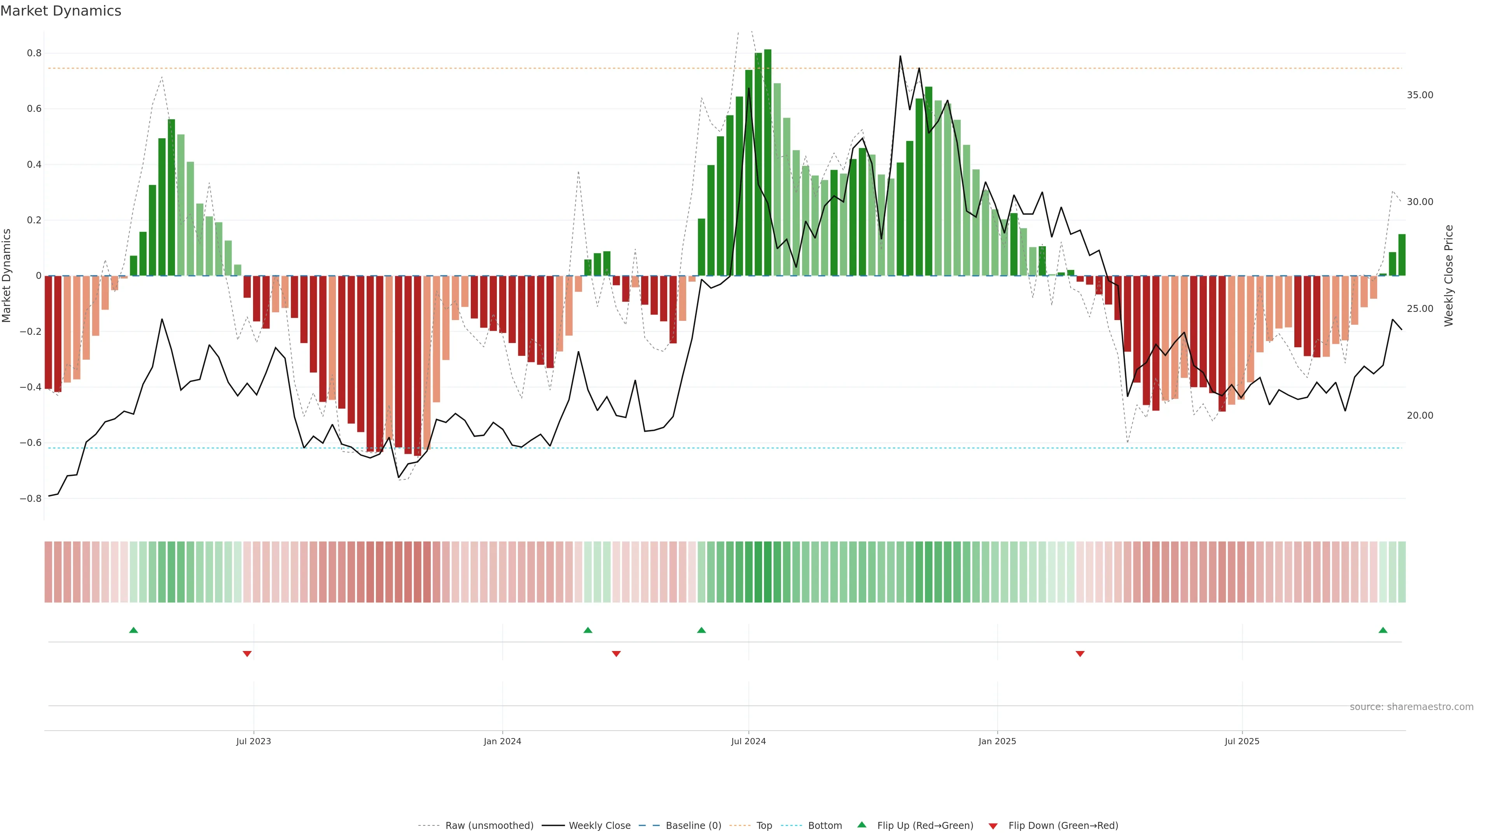Click the rightmost green flip-up triangle marker
This screenshot has height=839, width=1493.
coord(1383,630)
